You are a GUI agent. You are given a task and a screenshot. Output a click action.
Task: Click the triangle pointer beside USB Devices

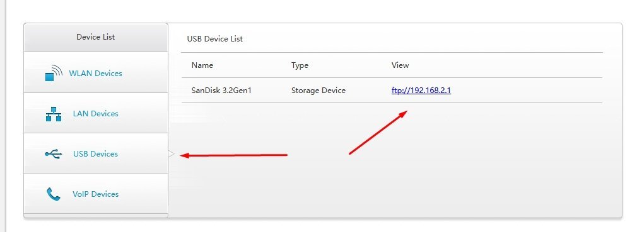(172, 154)
